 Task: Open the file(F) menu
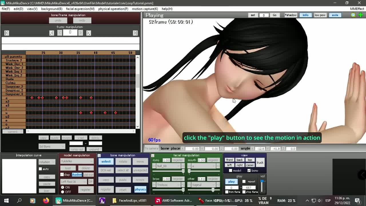tap(6, 9)
